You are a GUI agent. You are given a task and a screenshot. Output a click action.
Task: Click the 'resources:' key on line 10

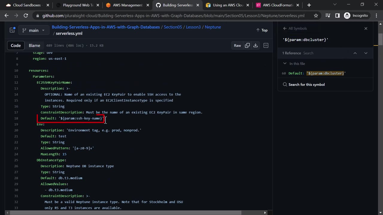coord(39,70)
